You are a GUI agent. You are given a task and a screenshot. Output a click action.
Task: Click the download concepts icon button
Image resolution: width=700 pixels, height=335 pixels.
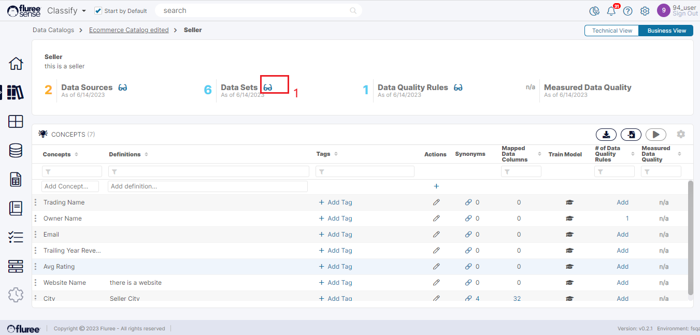coord(606,135)
